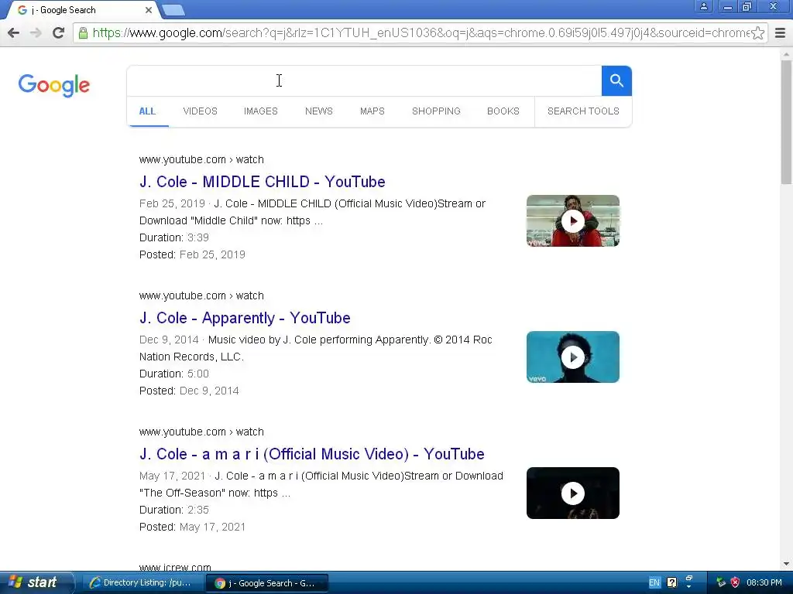Screen dimensions: 793x594
Task: Play the MIDDLE CHILD video thumbnail
Action: (x=572, y=220)
